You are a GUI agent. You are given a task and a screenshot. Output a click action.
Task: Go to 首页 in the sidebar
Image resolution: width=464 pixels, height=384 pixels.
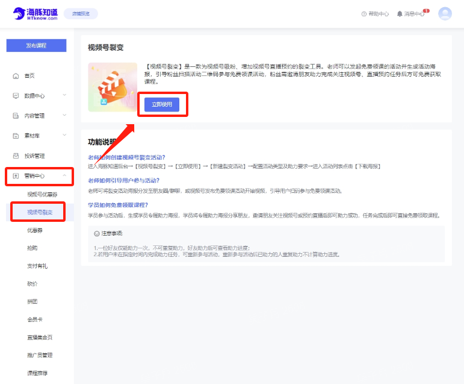[29, 76]
